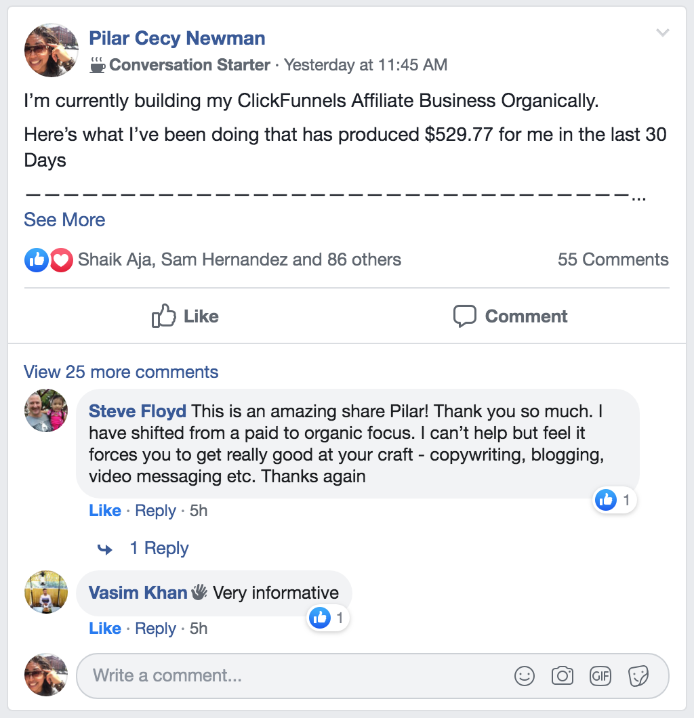This screenshot has height=718, width=694.
Task: Open post options chevron at top right
Action: 663,33
